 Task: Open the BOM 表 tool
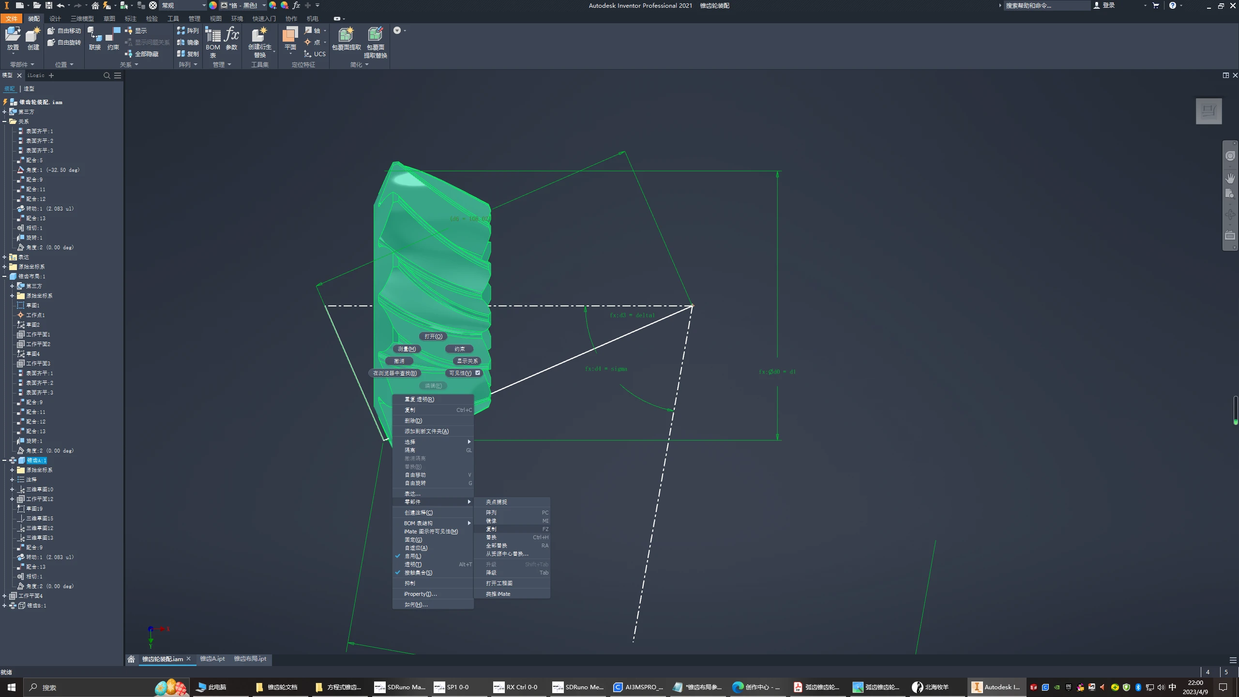click(x=213, y=41)
